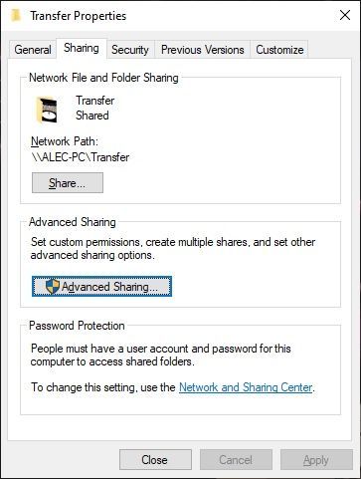The height and width of the screenshot is (479, 361).
Task: Click the folder icon in the title bar
Action: coord(16,15)
